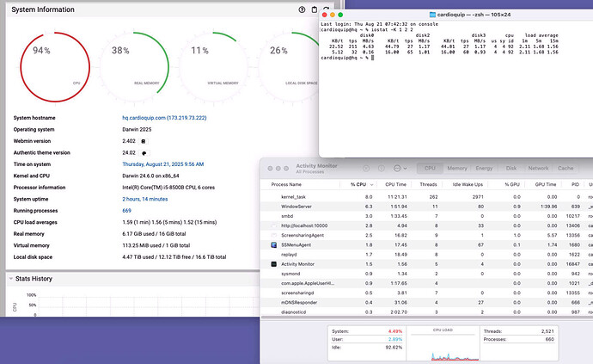This screenshot has height=364, width=593.
Task: Select ScreensharingAgent process row
Action: coord(426,235)
